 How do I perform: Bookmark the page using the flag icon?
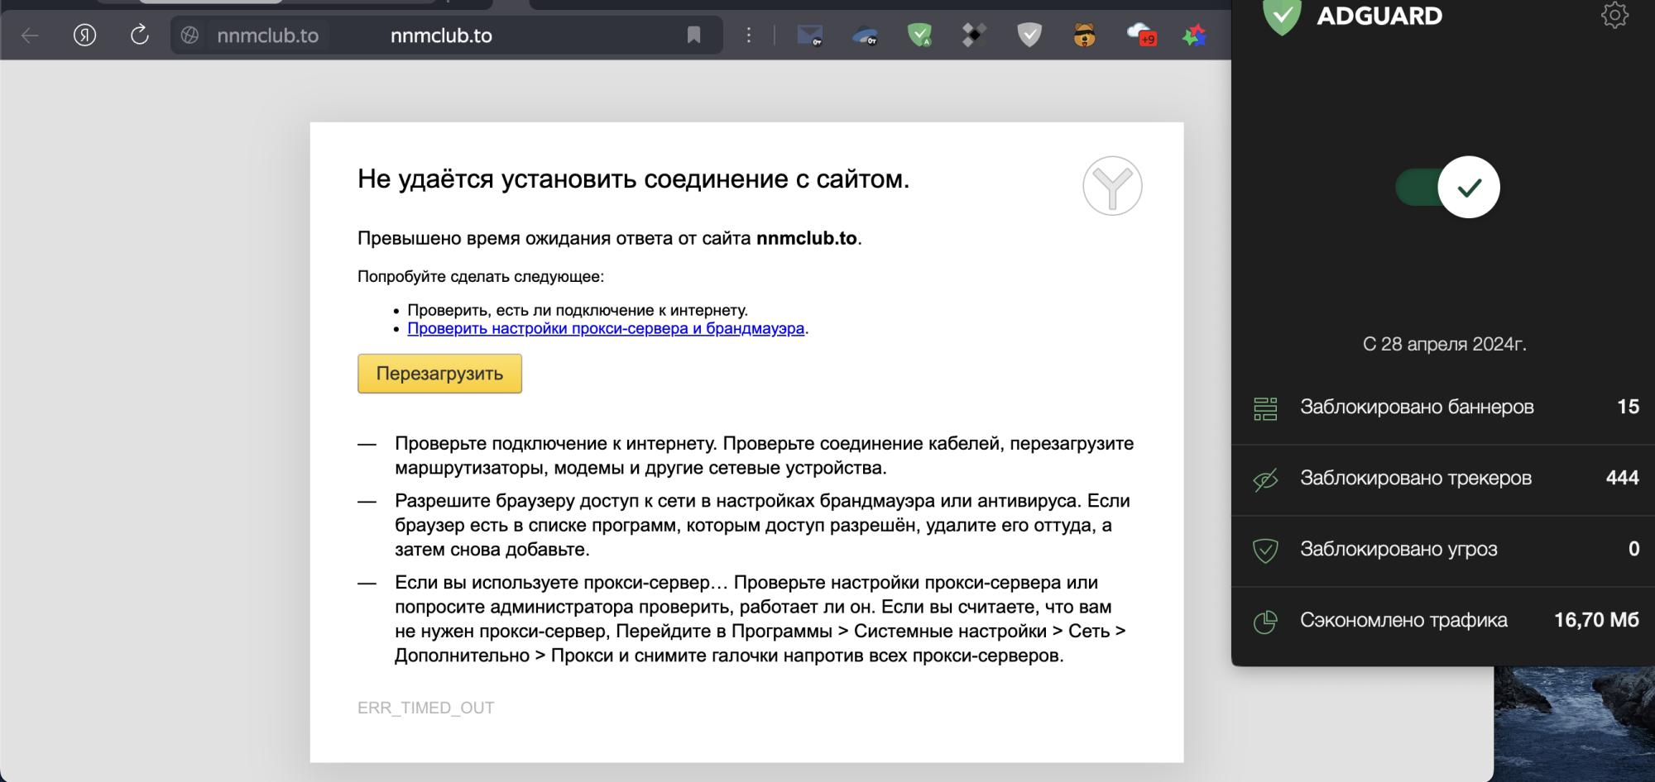point(693,35)
